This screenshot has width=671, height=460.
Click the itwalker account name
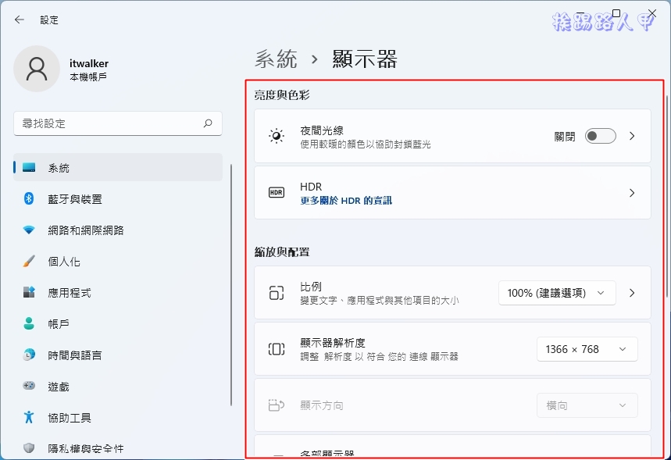89,63
